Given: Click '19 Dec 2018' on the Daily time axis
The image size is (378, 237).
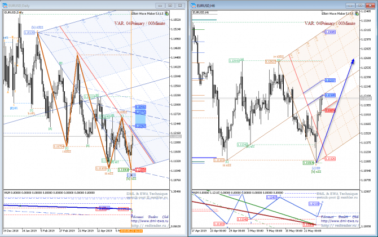Looking at the screenshot, I should (x=10, y=231).
